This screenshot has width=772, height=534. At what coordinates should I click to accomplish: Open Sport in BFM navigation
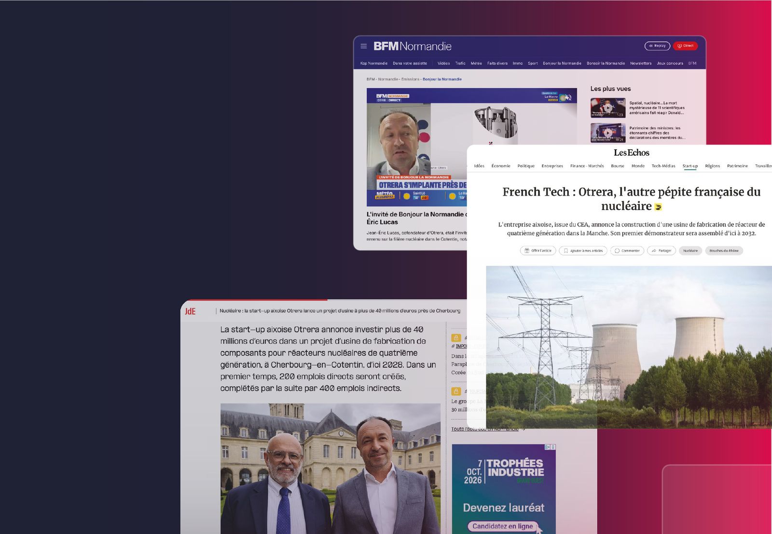(533, 63)
